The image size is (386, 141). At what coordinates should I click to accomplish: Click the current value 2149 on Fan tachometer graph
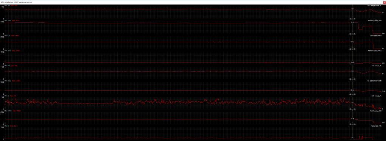coord(383,91)
